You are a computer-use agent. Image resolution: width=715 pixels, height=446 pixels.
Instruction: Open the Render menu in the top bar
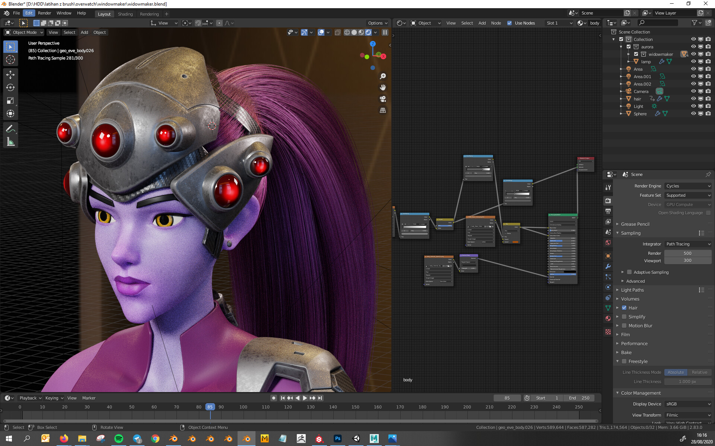[45, 13]
